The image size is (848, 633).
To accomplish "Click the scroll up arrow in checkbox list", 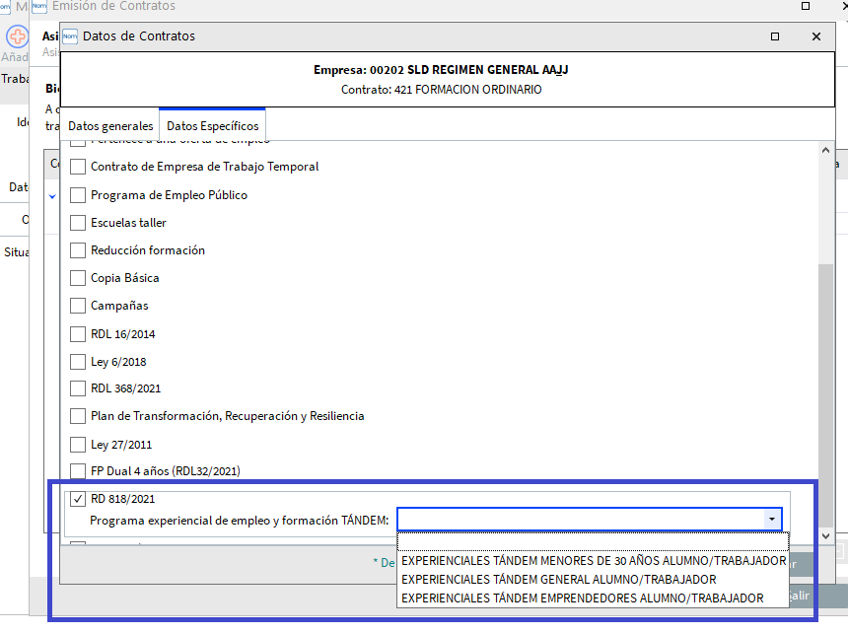I will click(826, 151).
